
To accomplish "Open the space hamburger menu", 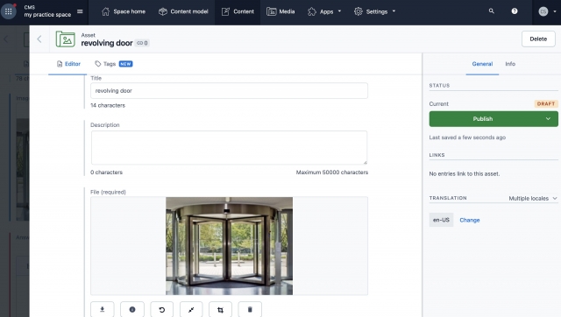I will [80, 11].
